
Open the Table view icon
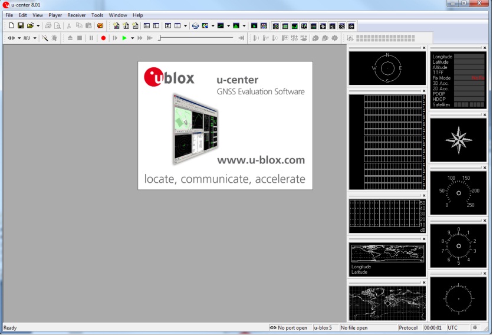178,26
